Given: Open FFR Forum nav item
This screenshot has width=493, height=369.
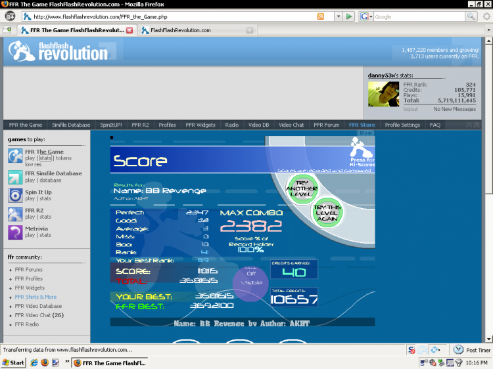Looking at the screenshot, I should pyautogui.click(x=326, y=125).
